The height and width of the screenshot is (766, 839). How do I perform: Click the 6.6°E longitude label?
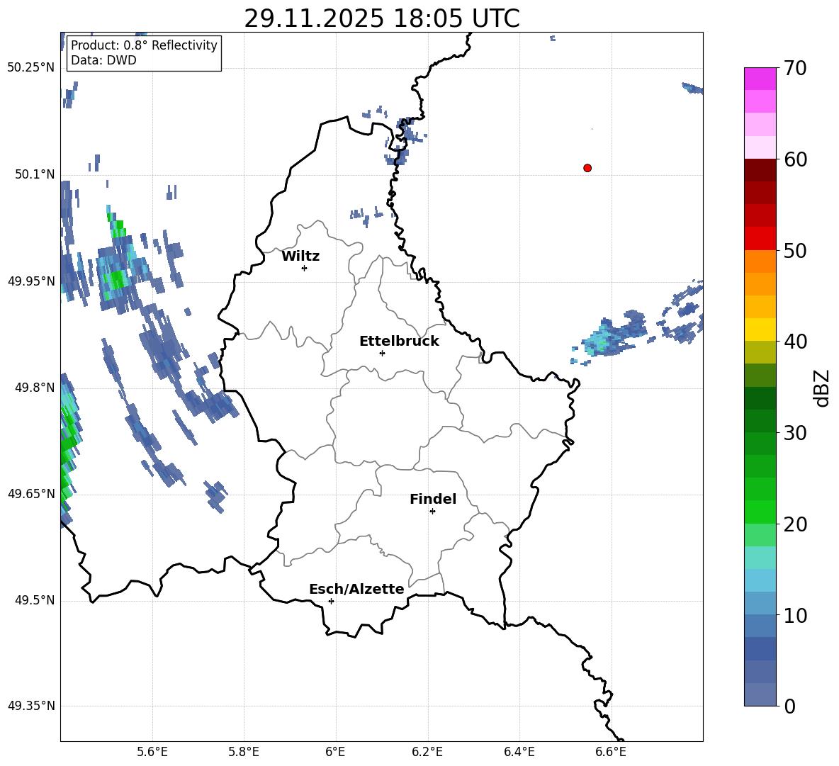point(611,752)
